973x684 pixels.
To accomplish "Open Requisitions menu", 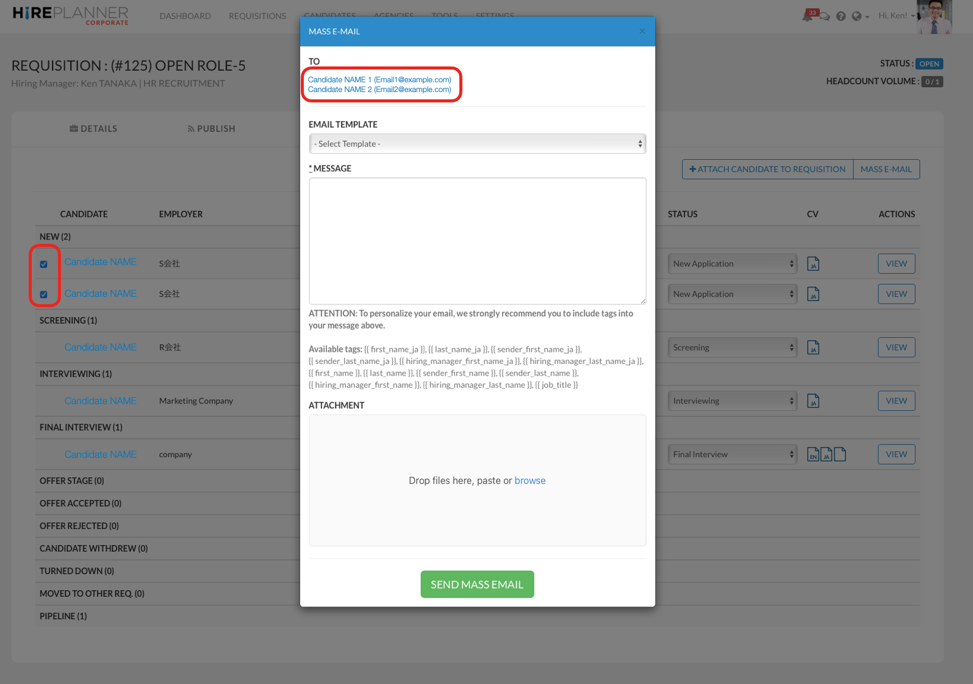I will (257, 16).
